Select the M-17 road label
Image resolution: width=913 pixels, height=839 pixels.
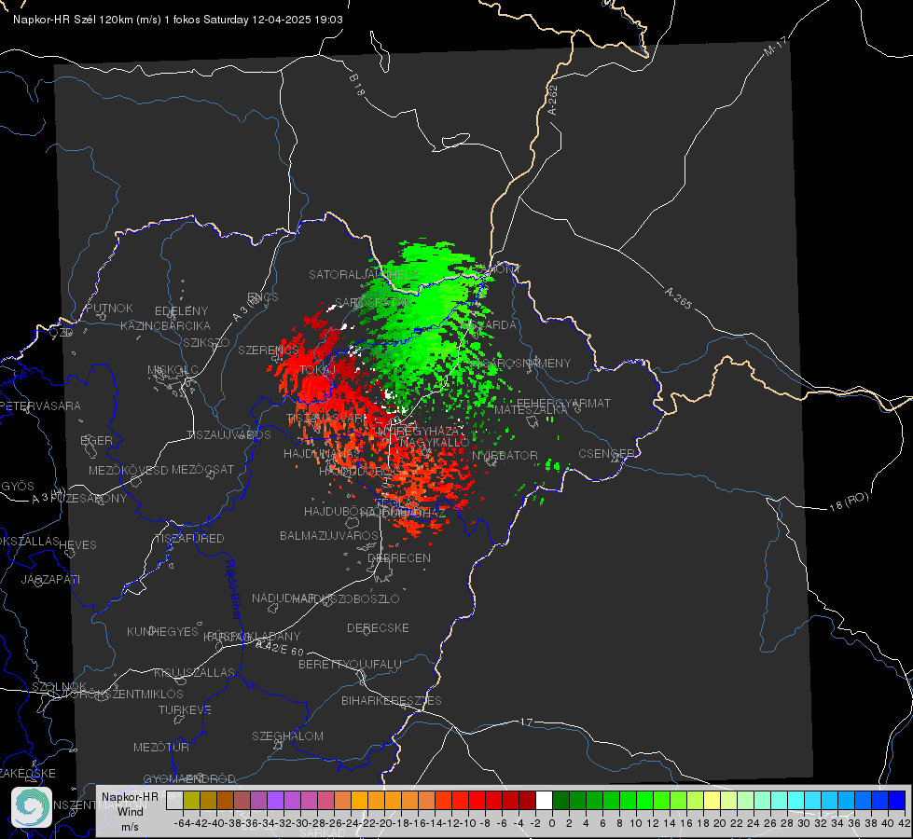(775, 46)
